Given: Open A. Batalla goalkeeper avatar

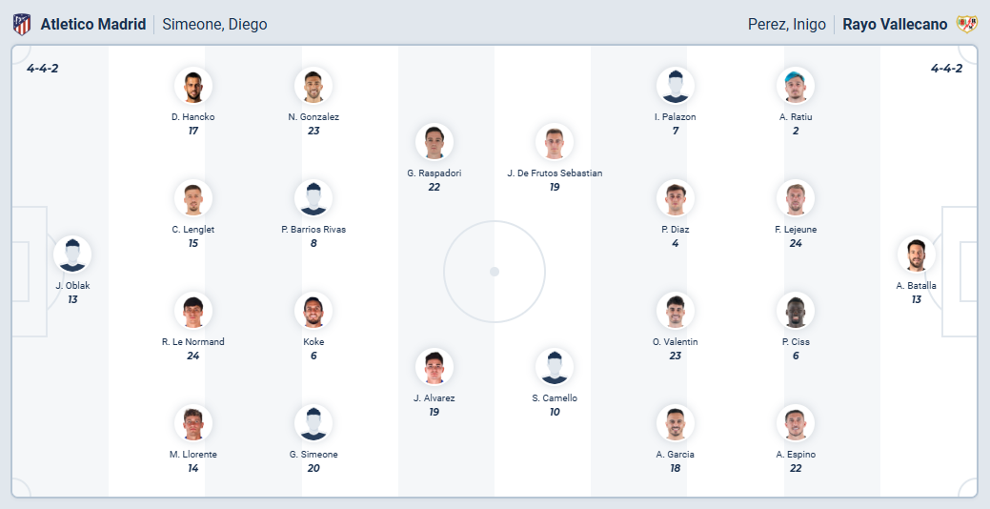Looking at the screenshot, I should 916,254.
